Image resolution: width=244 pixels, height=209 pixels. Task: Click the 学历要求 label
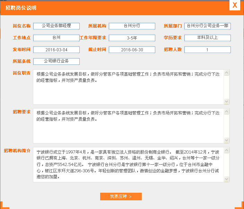pyautogui.click(x=173, y=38)
